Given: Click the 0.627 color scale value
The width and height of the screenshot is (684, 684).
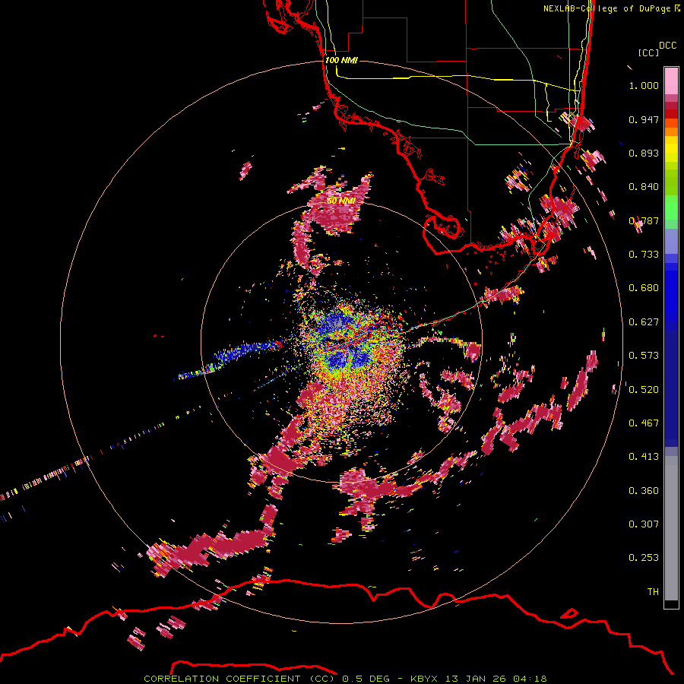Looking at the screenshot, I should click(x=644, y=322).
